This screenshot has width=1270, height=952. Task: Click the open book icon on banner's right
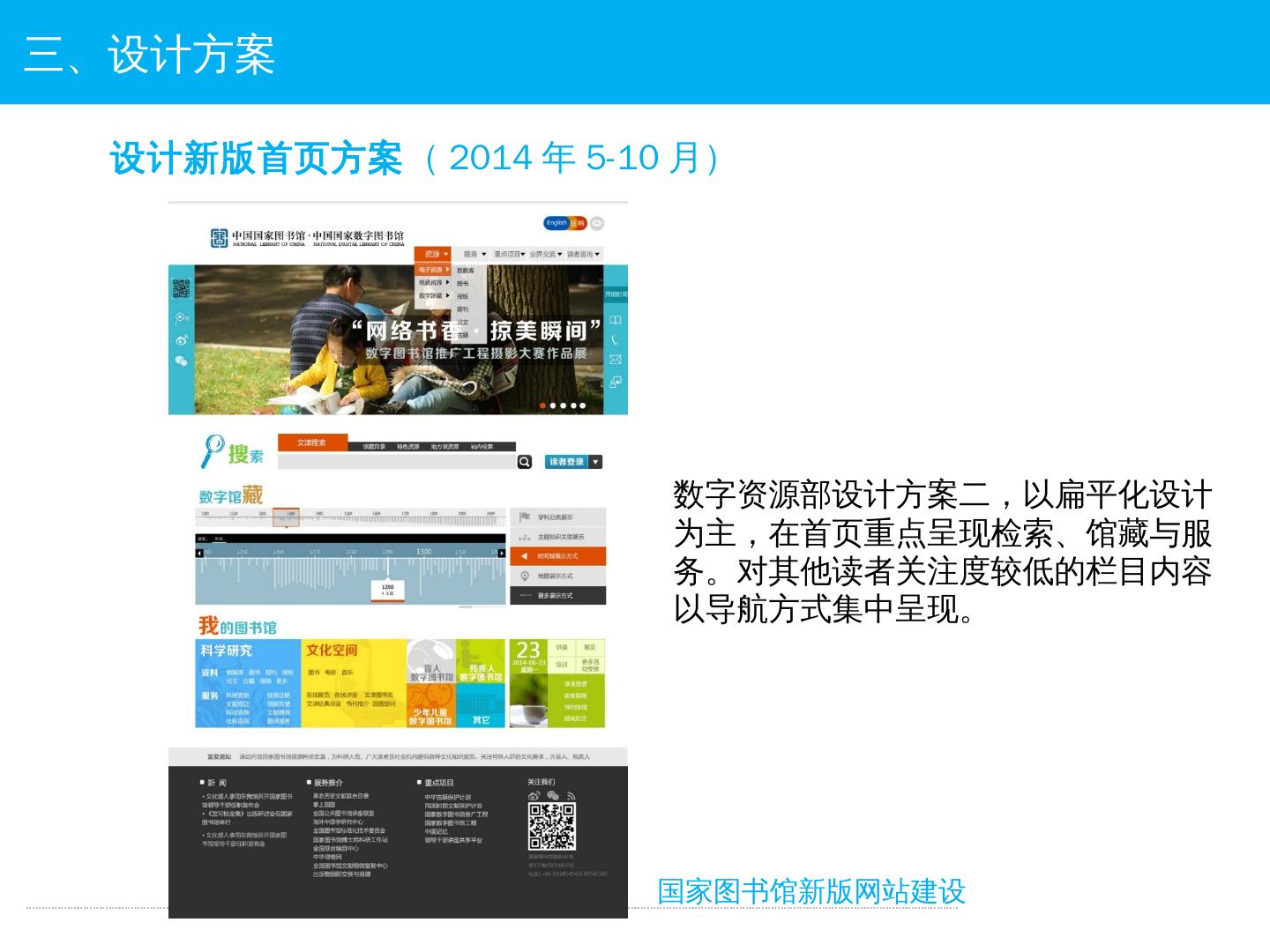[616, 320]
